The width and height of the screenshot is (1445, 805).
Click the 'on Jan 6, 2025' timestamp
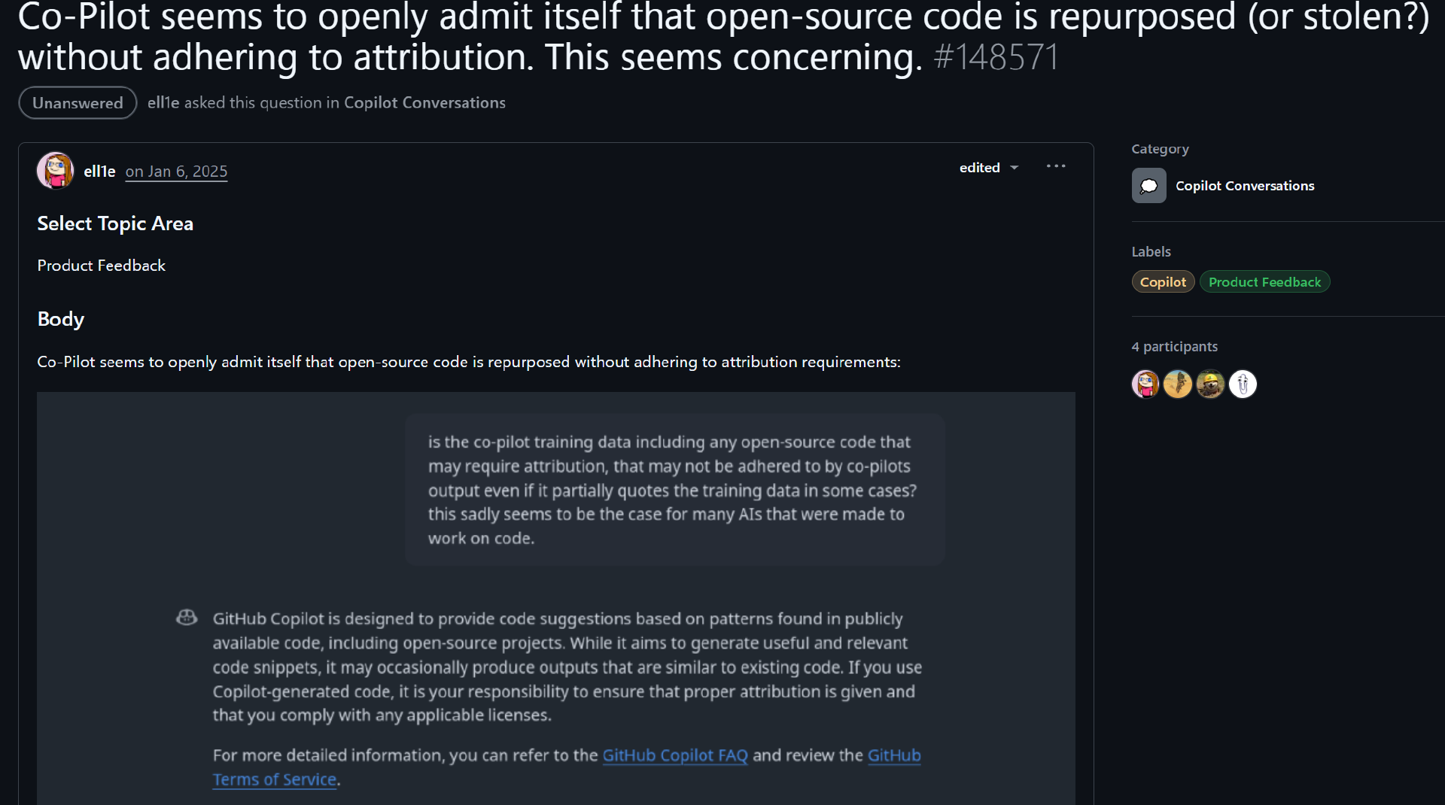[176, 172]
